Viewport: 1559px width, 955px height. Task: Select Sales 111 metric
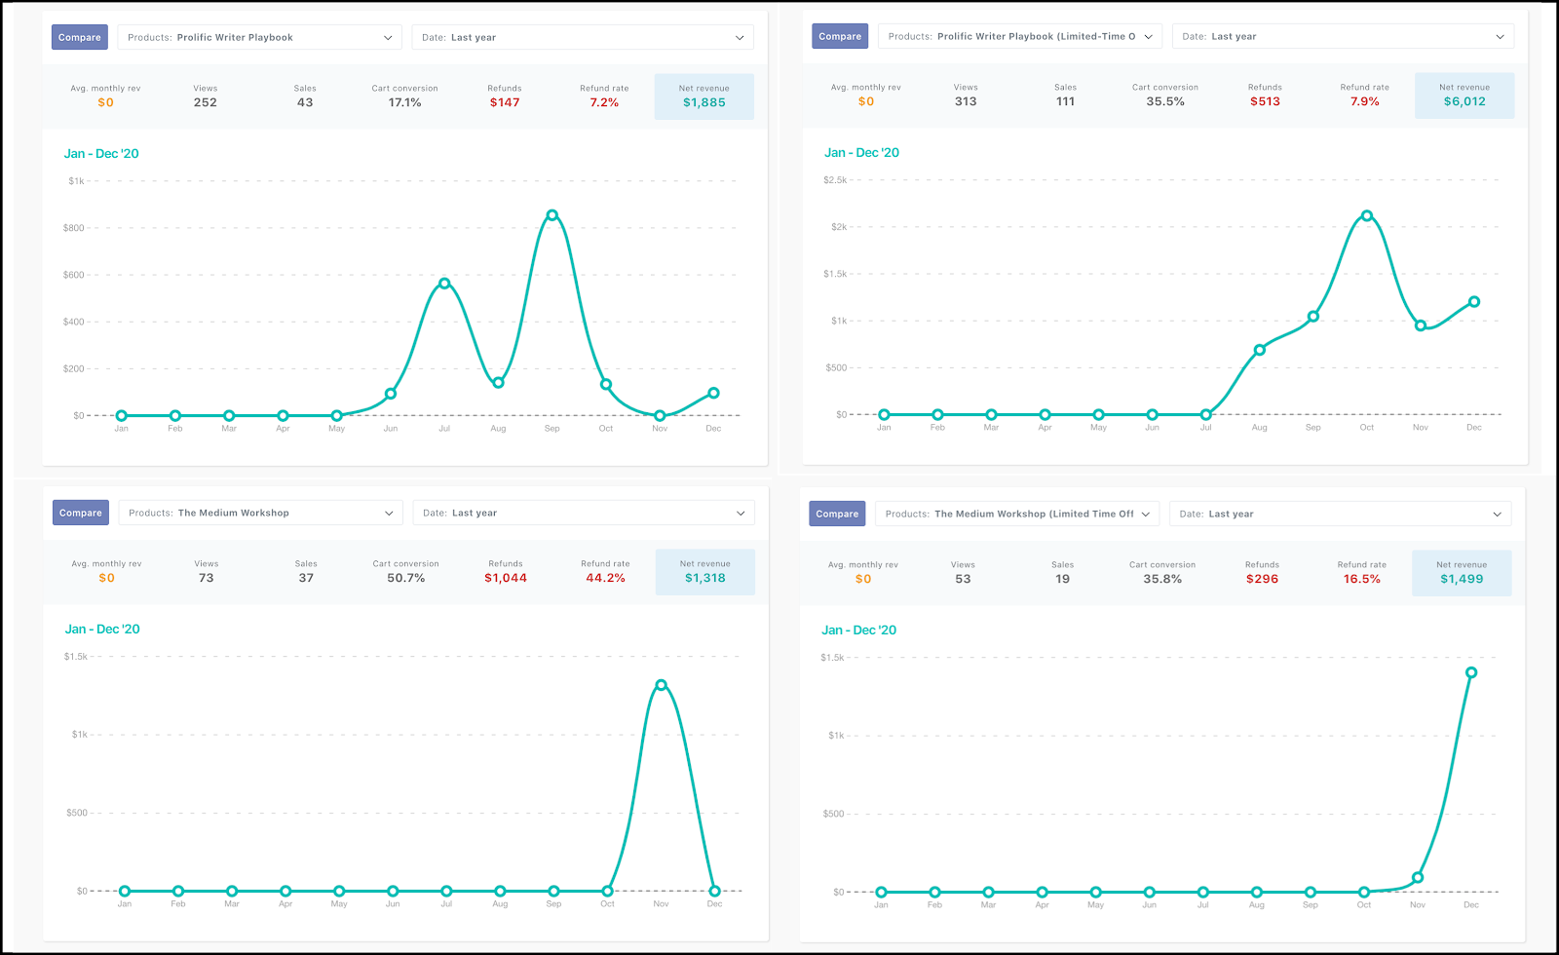pyautogui.click(x=1065, y=95)
